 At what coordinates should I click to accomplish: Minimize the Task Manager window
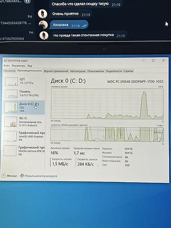(144, 60)
